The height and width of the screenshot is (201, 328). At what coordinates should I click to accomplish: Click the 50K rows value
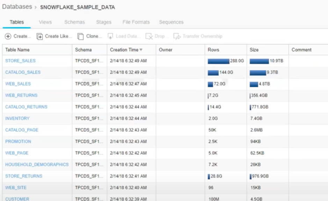[x=212, y=130]
